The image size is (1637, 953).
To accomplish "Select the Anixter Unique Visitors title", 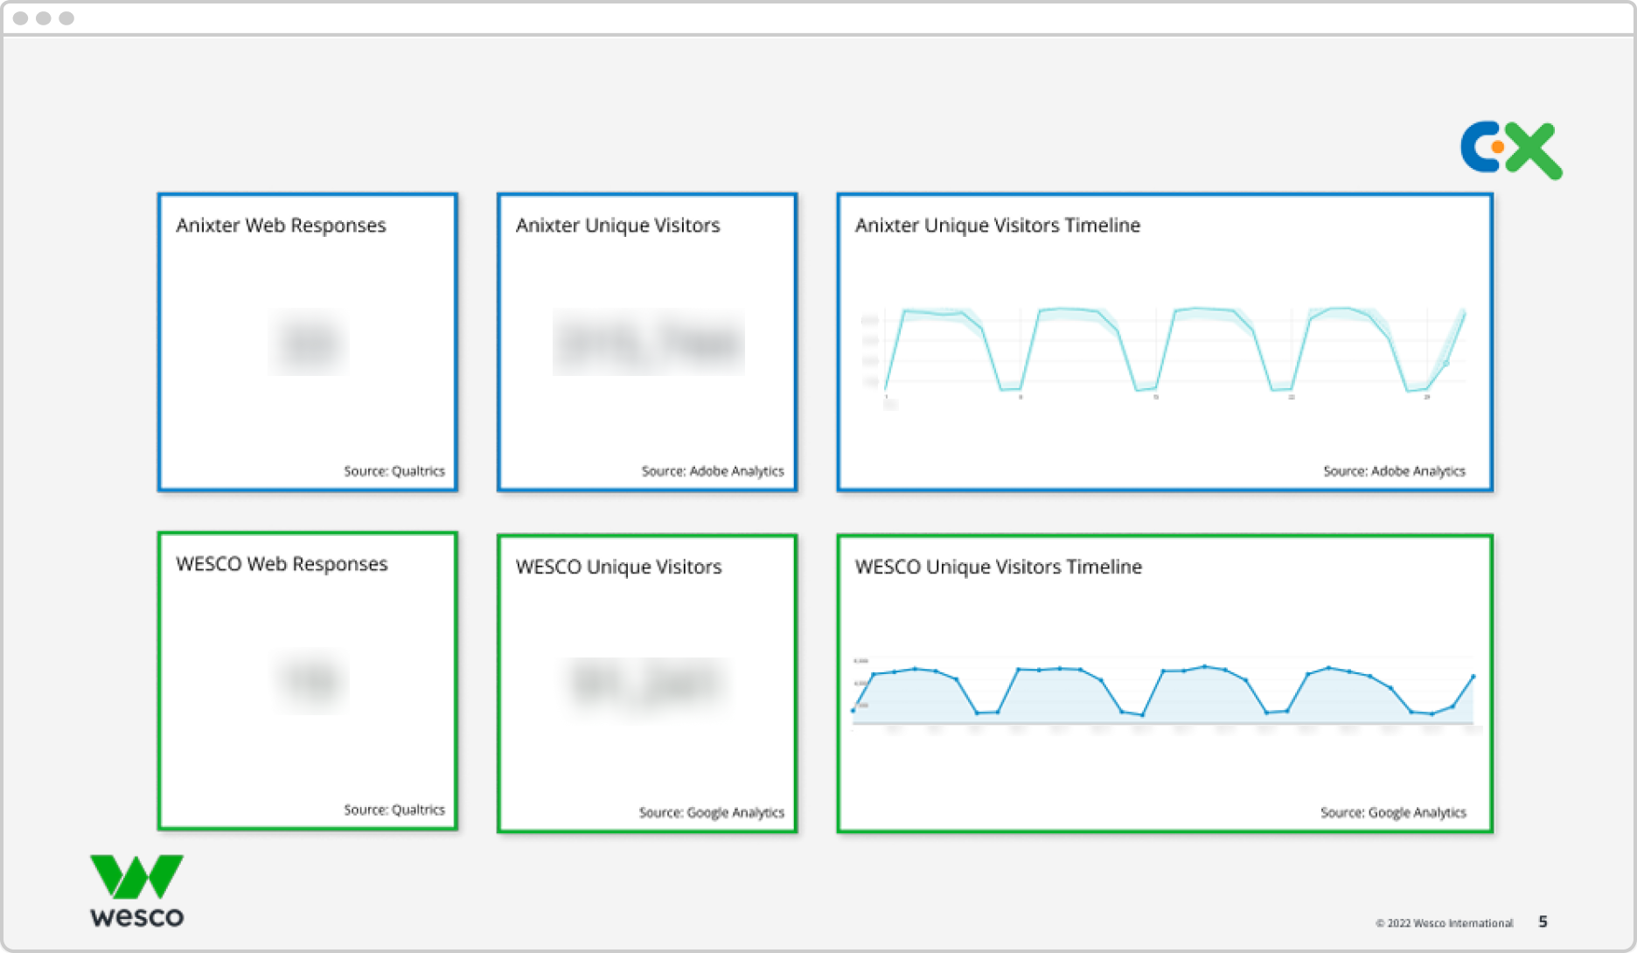I will pyautogui.click(x=617, y=226).
